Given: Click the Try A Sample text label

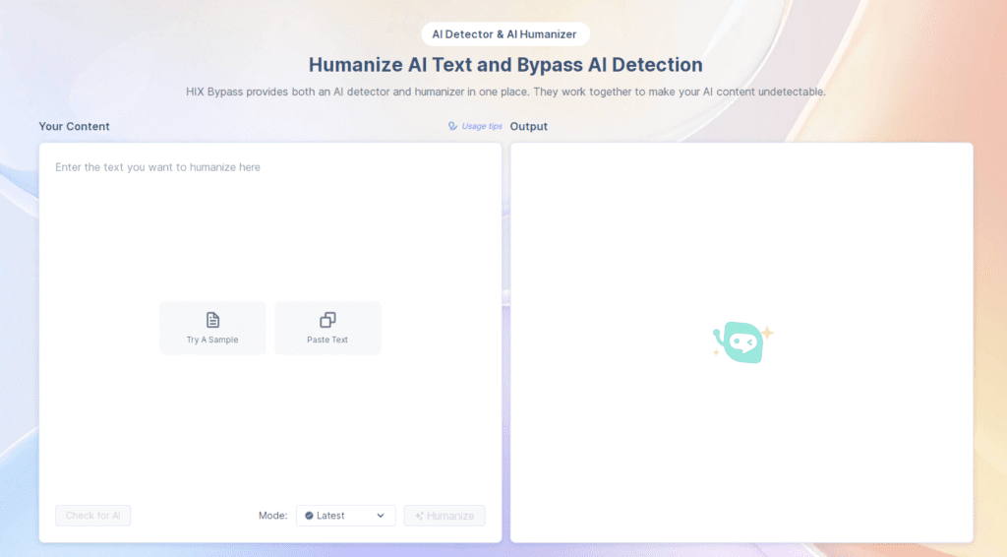Looking at the screenshot, I should (212, 340).
